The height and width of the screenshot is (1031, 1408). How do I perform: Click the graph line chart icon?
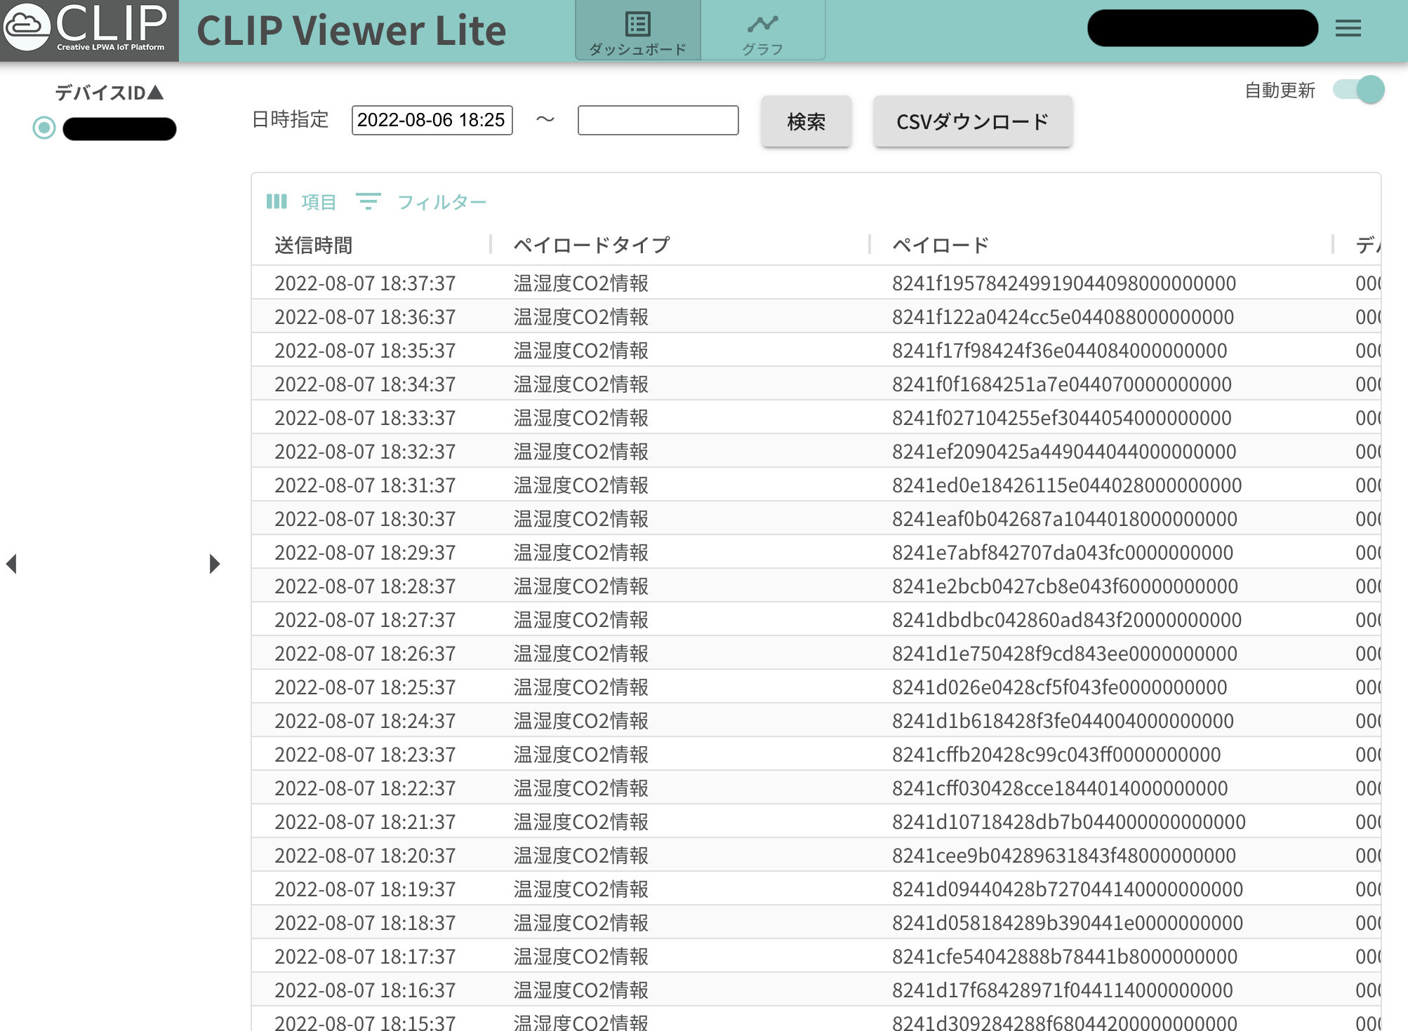click(x=762, y=24)
